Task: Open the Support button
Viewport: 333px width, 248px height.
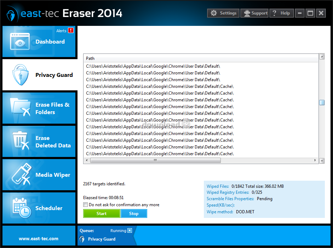Action: [254, 13]
